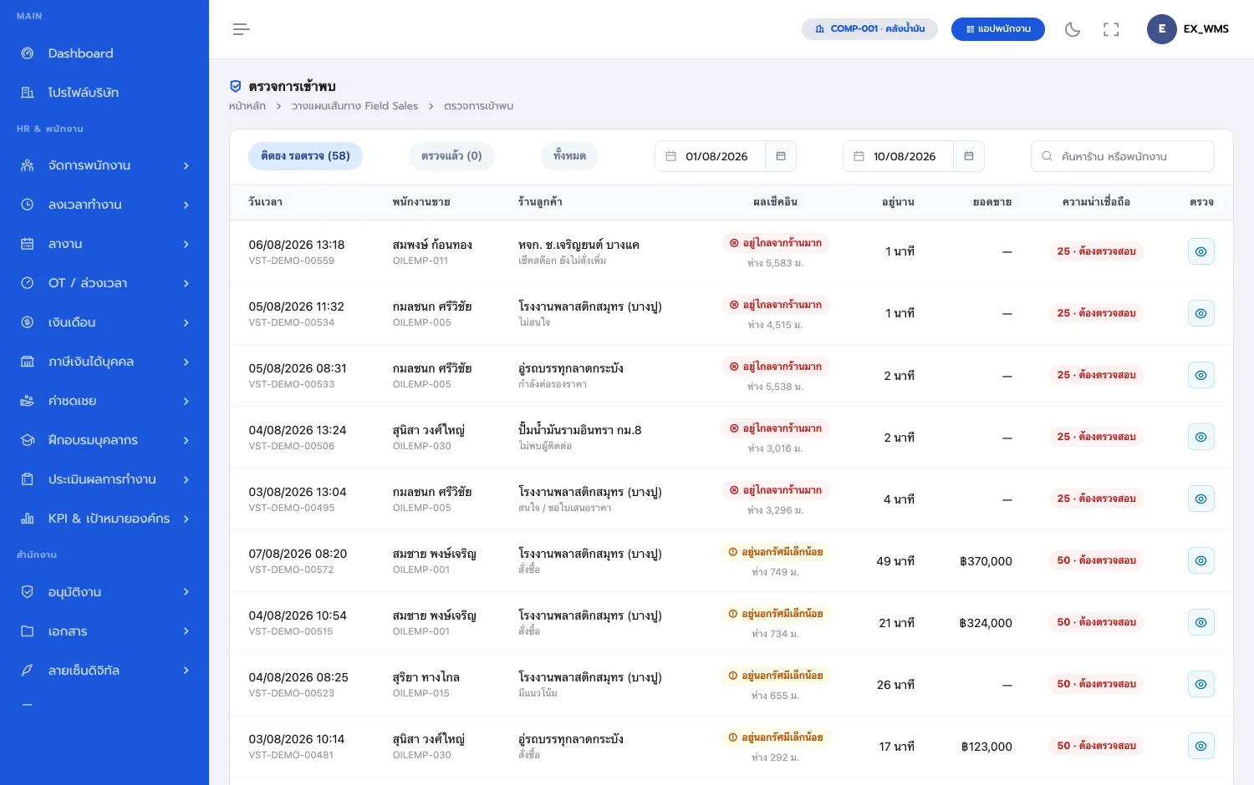The image size is (1254, 785).
Task: Click the COMP-001 company selector button
Action: (x=869, y=29)
